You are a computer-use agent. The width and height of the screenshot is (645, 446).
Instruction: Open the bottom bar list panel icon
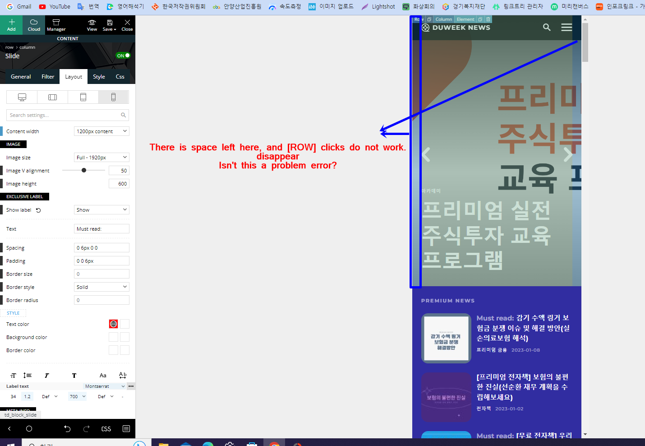(126, 428)
